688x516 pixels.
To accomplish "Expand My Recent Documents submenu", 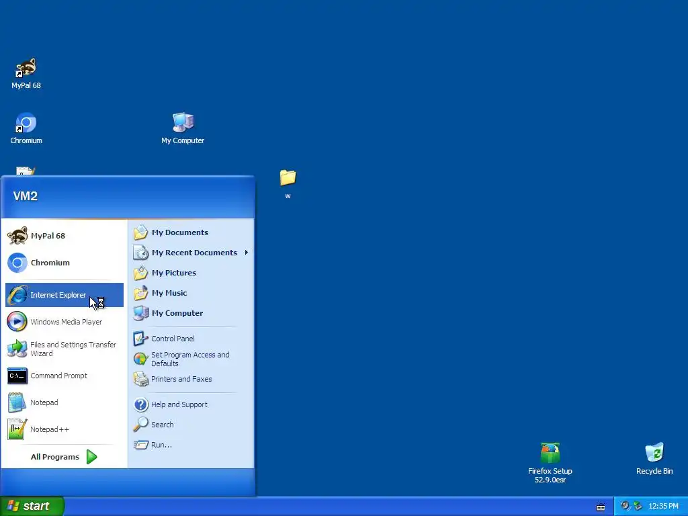I will pyautogui.click(x=191, y=253).
